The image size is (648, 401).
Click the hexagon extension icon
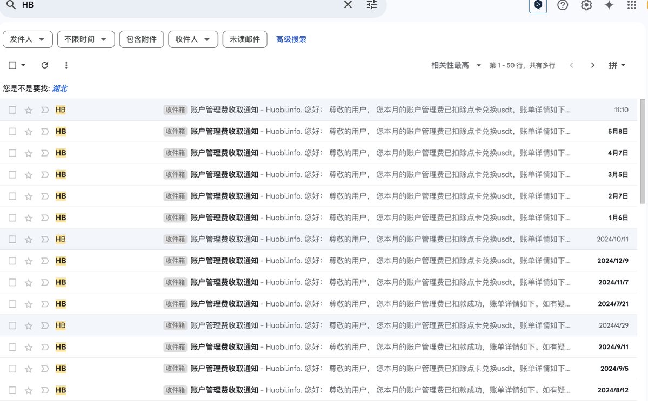point(538,5)
